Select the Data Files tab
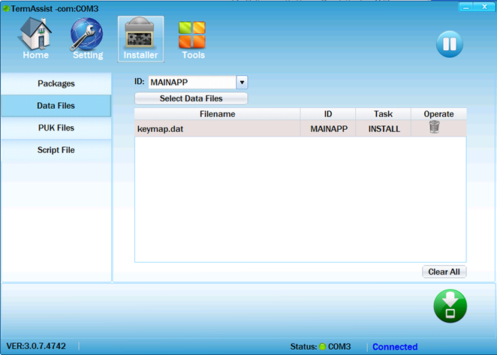 (x=56, y=106)
